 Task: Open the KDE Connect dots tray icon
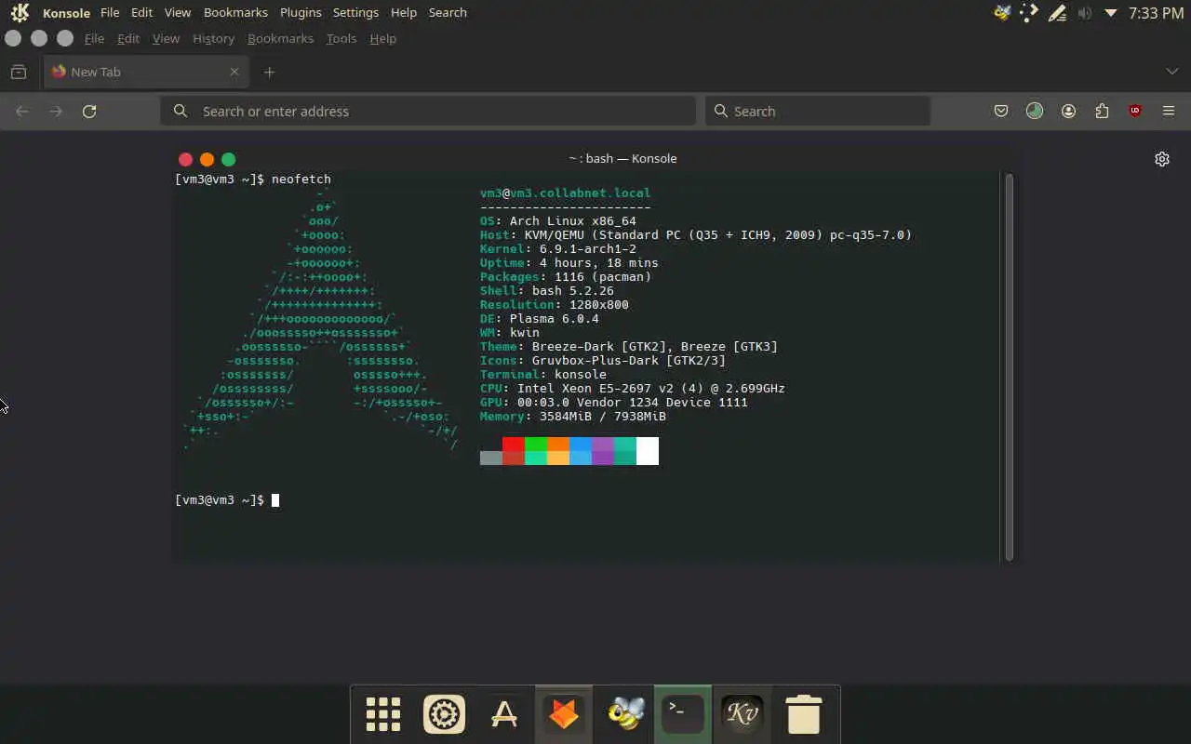[x=1029, y=13]
